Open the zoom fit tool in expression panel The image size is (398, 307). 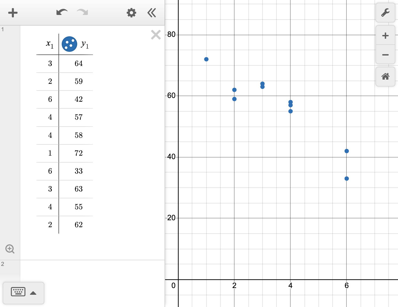click(x=10, y=249)
